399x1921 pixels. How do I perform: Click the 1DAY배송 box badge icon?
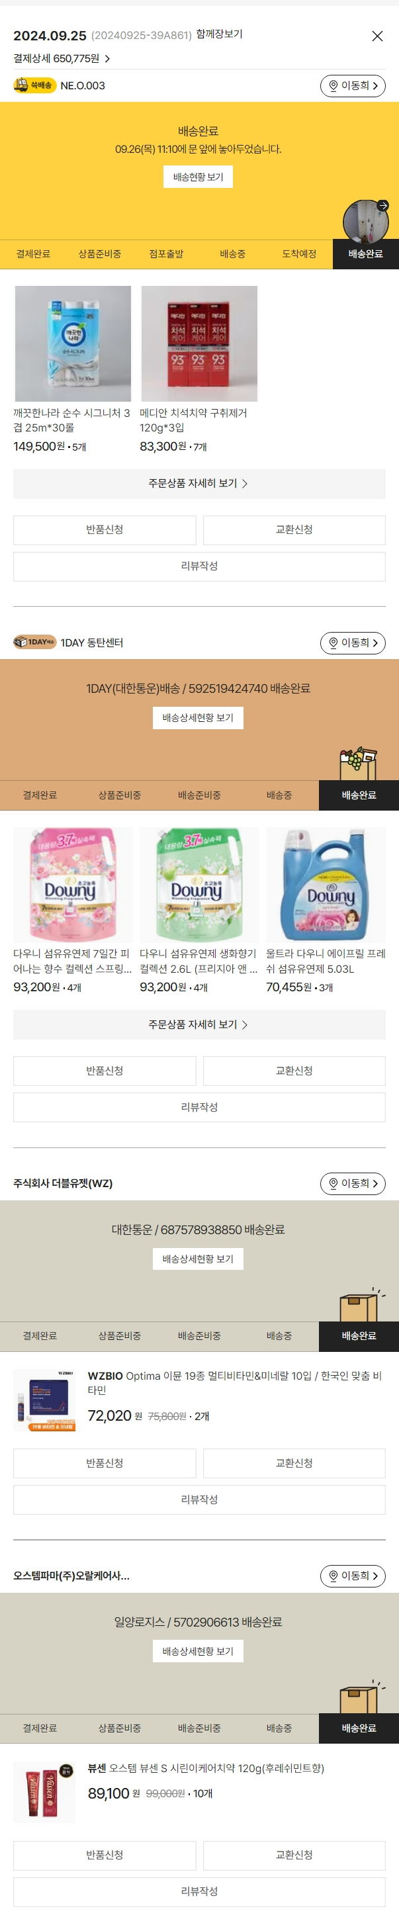(x=34, y=642)
